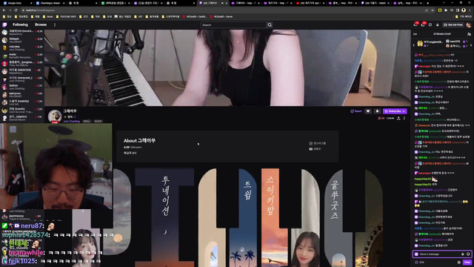Reload the current page
The height and width of the screenshot is (267, 474).
(16, 10)
